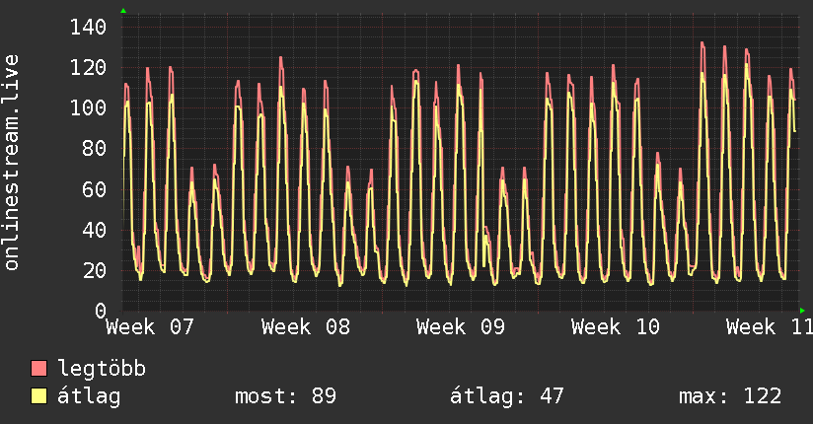
Task: Click the pink legtöbb legend swatch
Action: point(38,368)
